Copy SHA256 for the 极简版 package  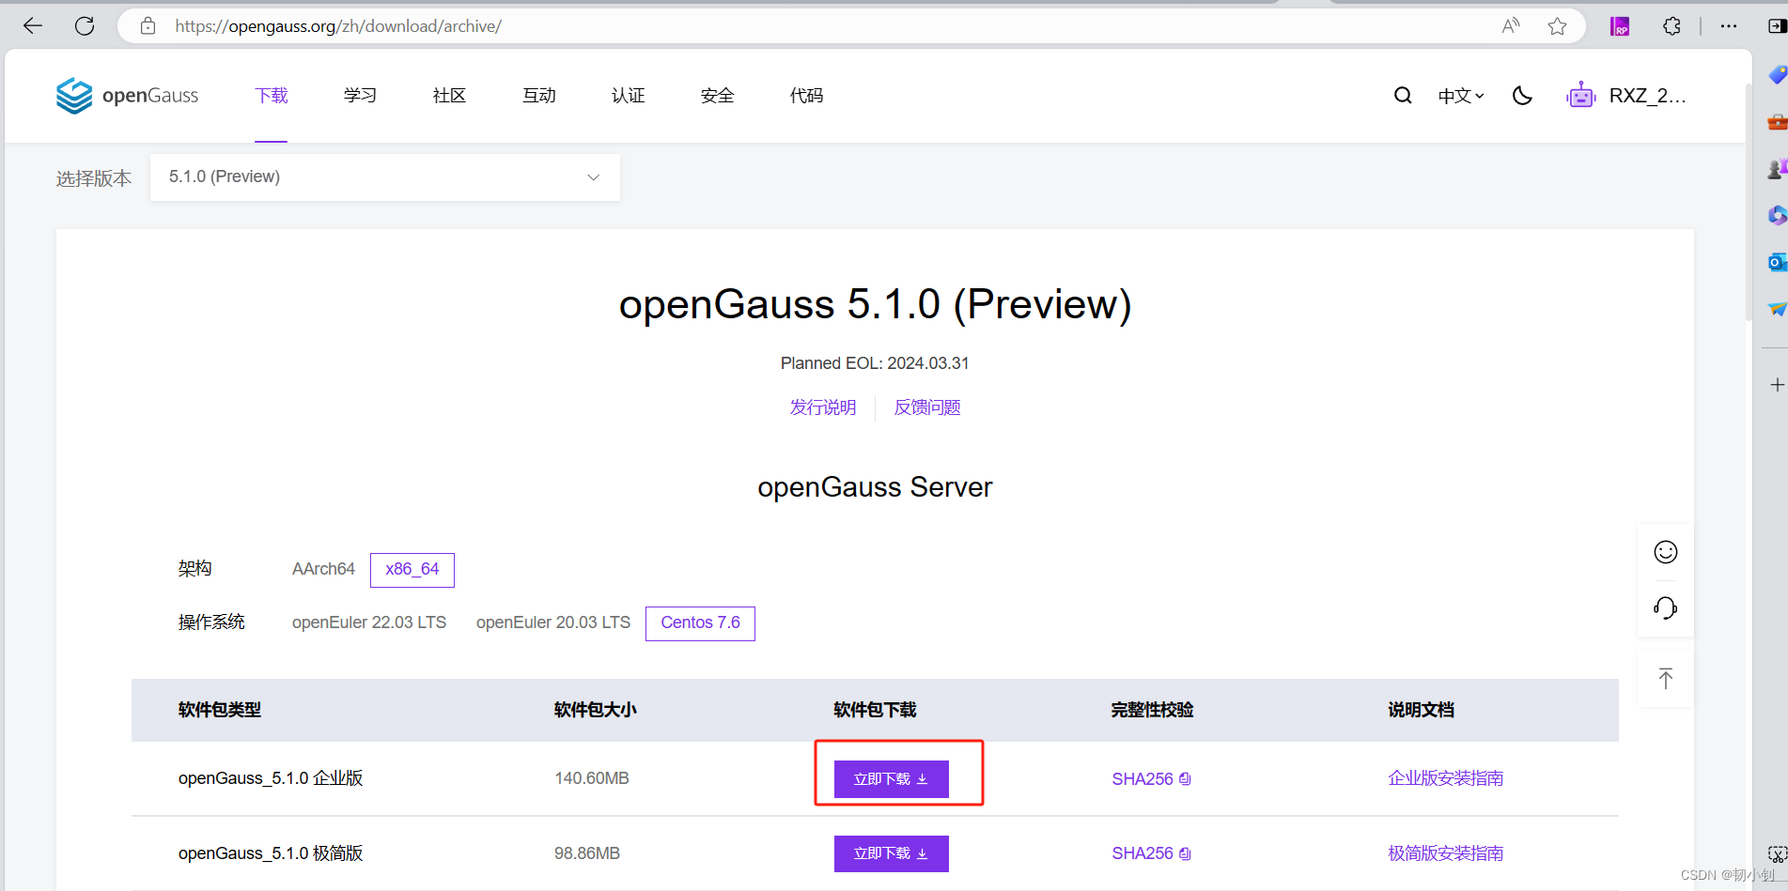pyautogui.click(x=1186, y=853)
